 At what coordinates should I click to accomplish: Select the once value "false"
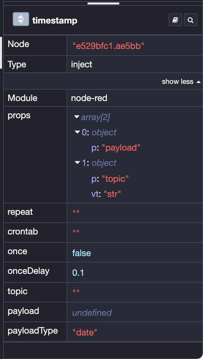click(x=82, y=253)
